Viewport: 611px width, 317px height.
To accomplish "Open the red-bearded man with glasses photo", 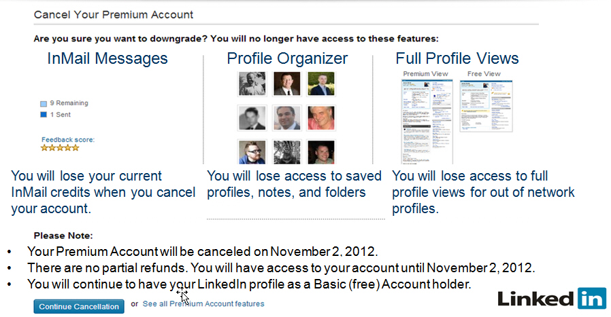I will (x=252, y=151).
